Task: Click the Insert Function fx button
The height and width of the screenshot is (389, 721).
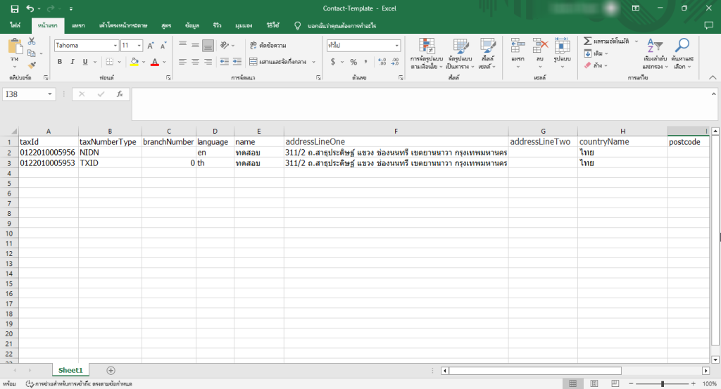Action: tap(120, 94)
